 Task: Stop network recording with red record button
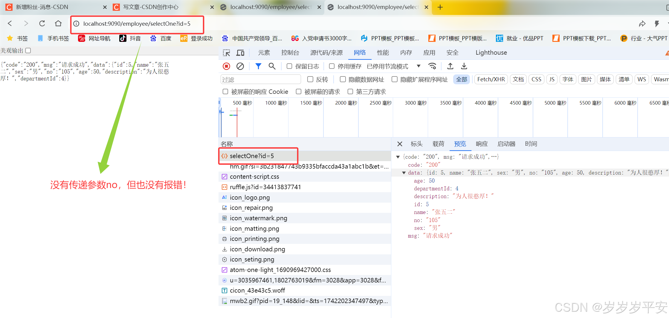[226, 66]
